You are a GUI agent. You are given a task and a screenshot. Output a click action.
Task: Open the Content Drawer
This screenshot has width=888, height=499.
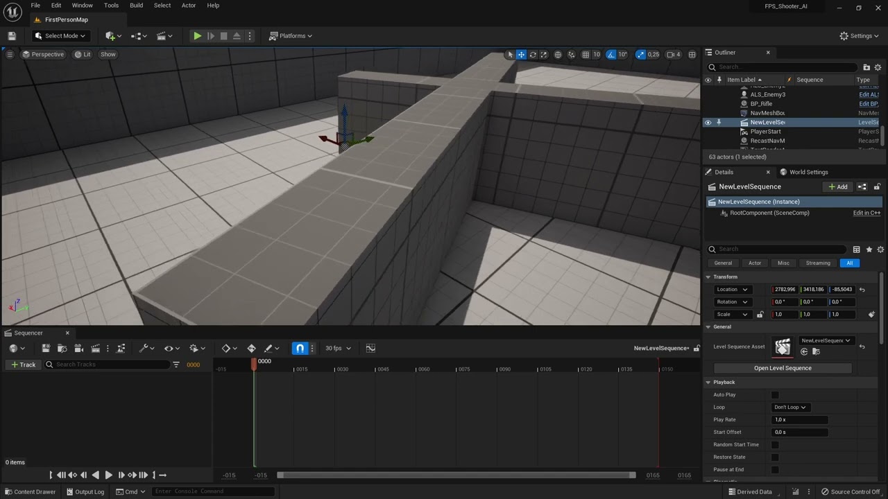point(31,492)
